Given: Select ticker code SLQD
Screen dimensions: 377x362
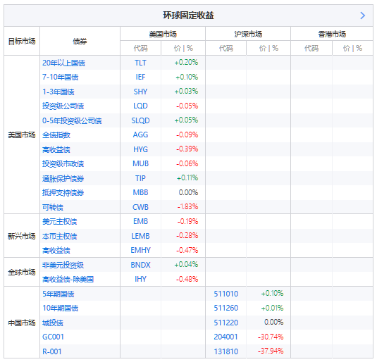Looking at the screenshot, I should click(x=140, y=120).
